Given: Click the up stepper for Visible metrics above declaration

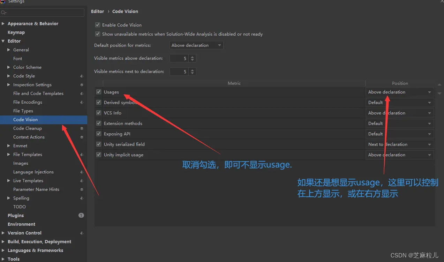Looking at the screenshot, I should pos(192,57).
